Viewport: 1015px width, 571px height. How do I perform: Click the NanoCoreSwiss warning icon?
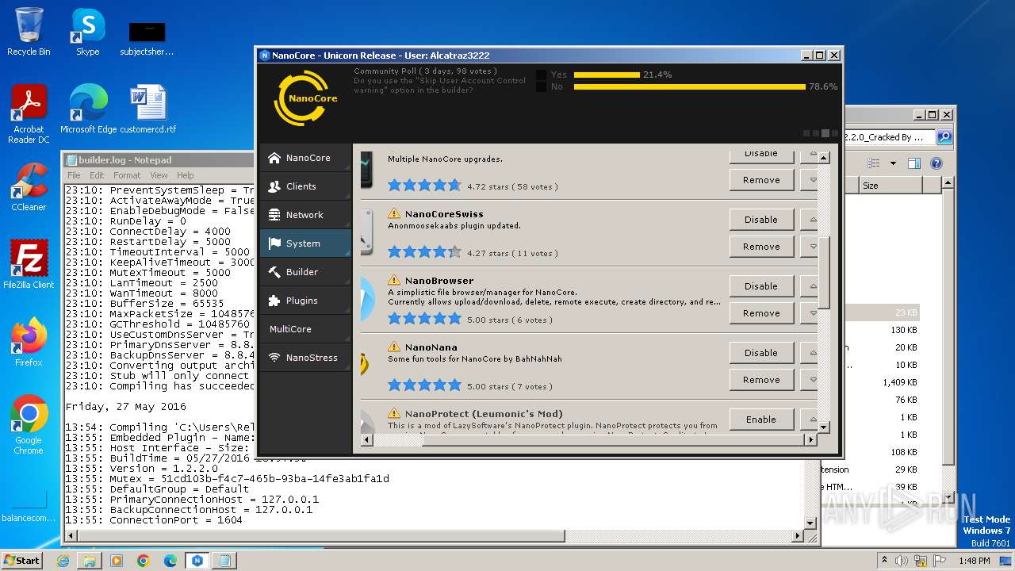click(x=394, y=213)
